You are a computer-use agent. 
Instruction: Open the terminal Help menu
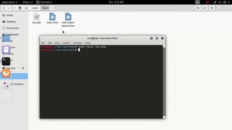(x=88, y=43)
